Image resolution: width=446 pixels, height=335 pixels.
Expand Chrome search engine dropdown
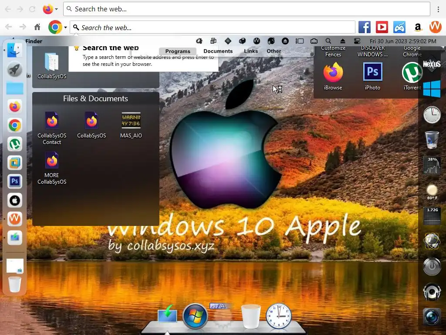(65, 27)
